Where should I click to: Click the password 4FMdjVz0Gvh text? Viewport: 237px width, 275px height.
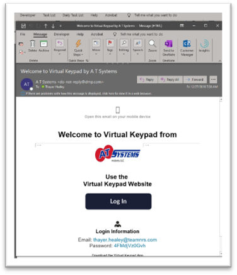pyautogui.click(x=130, y=245)
